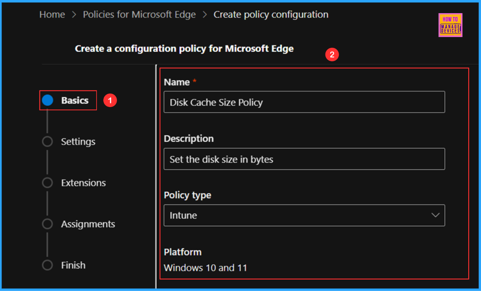The image size is (481, 291).
Task: Click Create policy configuration breadcrumb
Action: pyautogui.click(x=271, y=15)
